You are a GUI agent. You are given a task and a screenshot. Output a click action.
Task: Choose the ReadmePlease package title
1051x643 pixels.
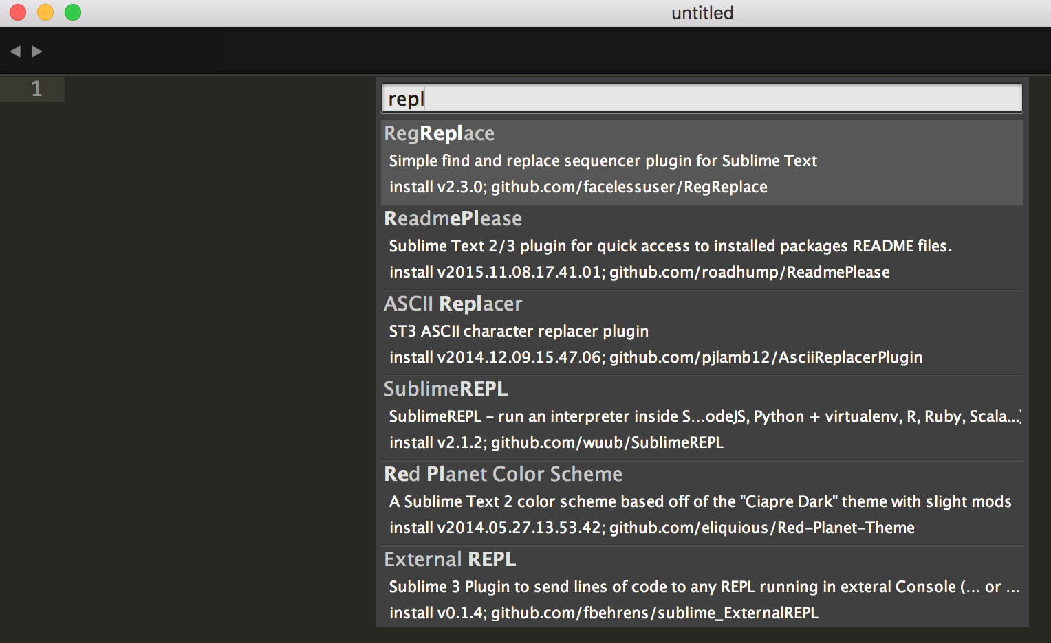(453, 218)
